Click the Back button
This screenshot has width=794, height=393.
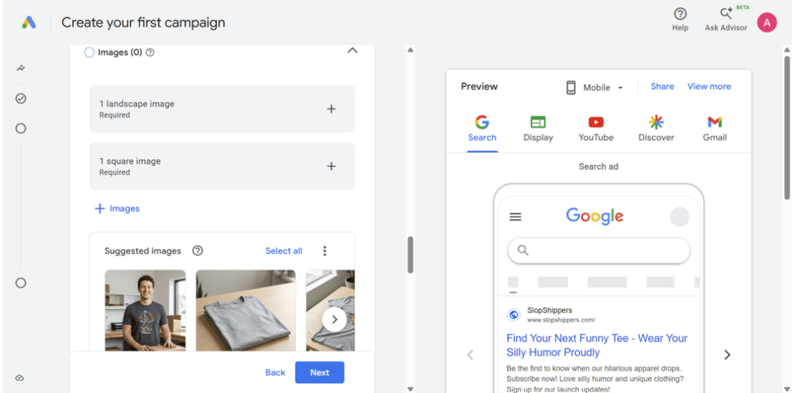(275, 372)
